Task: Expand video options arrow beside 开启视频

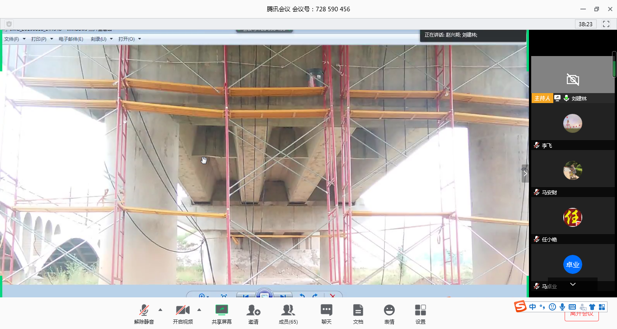Action: click(199, 310)
